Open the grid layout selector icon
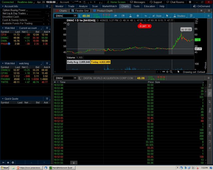Screen dimensions: 213x170 coord(201,11)
